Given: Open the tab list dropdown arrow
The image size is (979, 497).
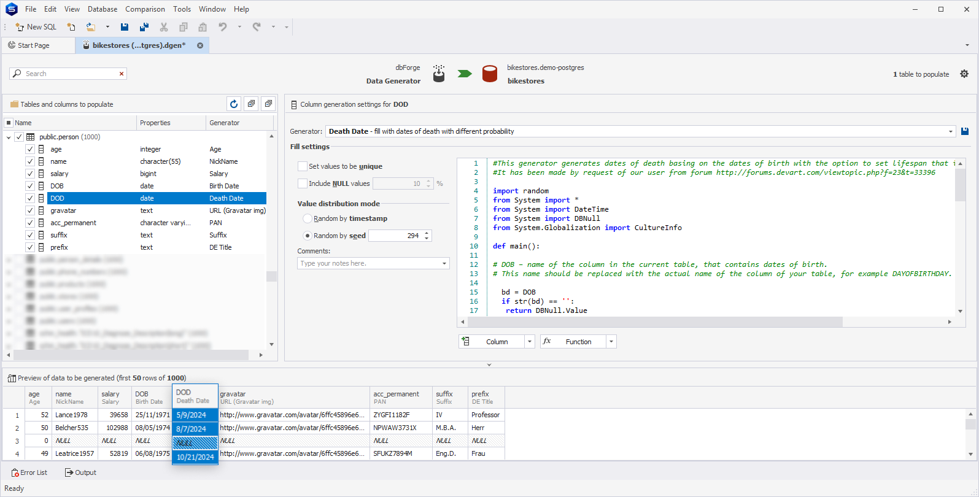Looking at the screenshot, I should [967, 45].
